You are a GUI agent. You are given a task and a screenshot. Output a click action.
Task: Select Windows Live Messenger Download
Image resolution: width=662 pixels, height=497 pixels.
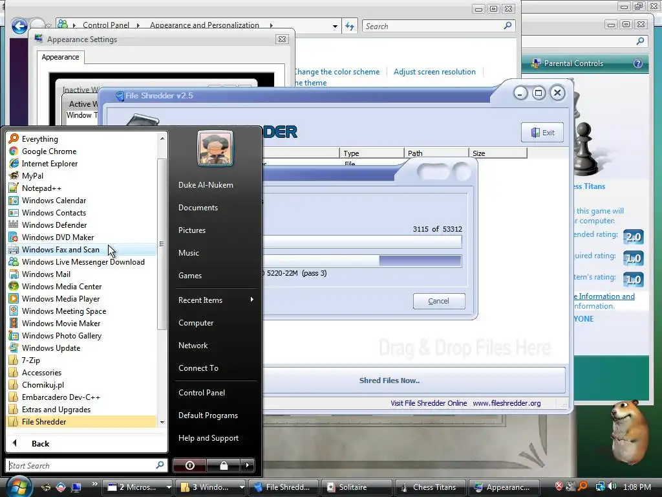pyautogui.click(x=82, y=261)
